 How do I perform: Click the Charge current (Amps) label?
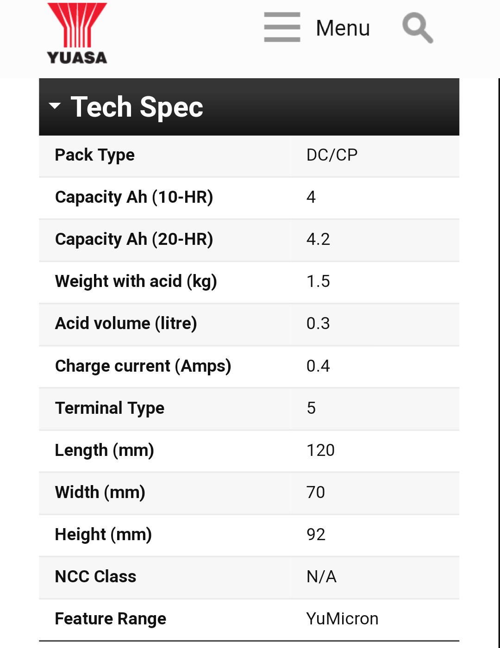(143, 366)
